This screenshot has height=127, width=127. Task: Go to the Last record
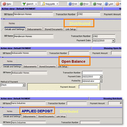pyautogui.click(x=109, y=4)
